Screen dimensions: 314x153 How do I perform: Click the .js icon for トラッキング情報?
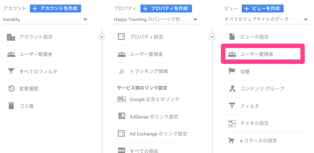click(x=121, y=71)
